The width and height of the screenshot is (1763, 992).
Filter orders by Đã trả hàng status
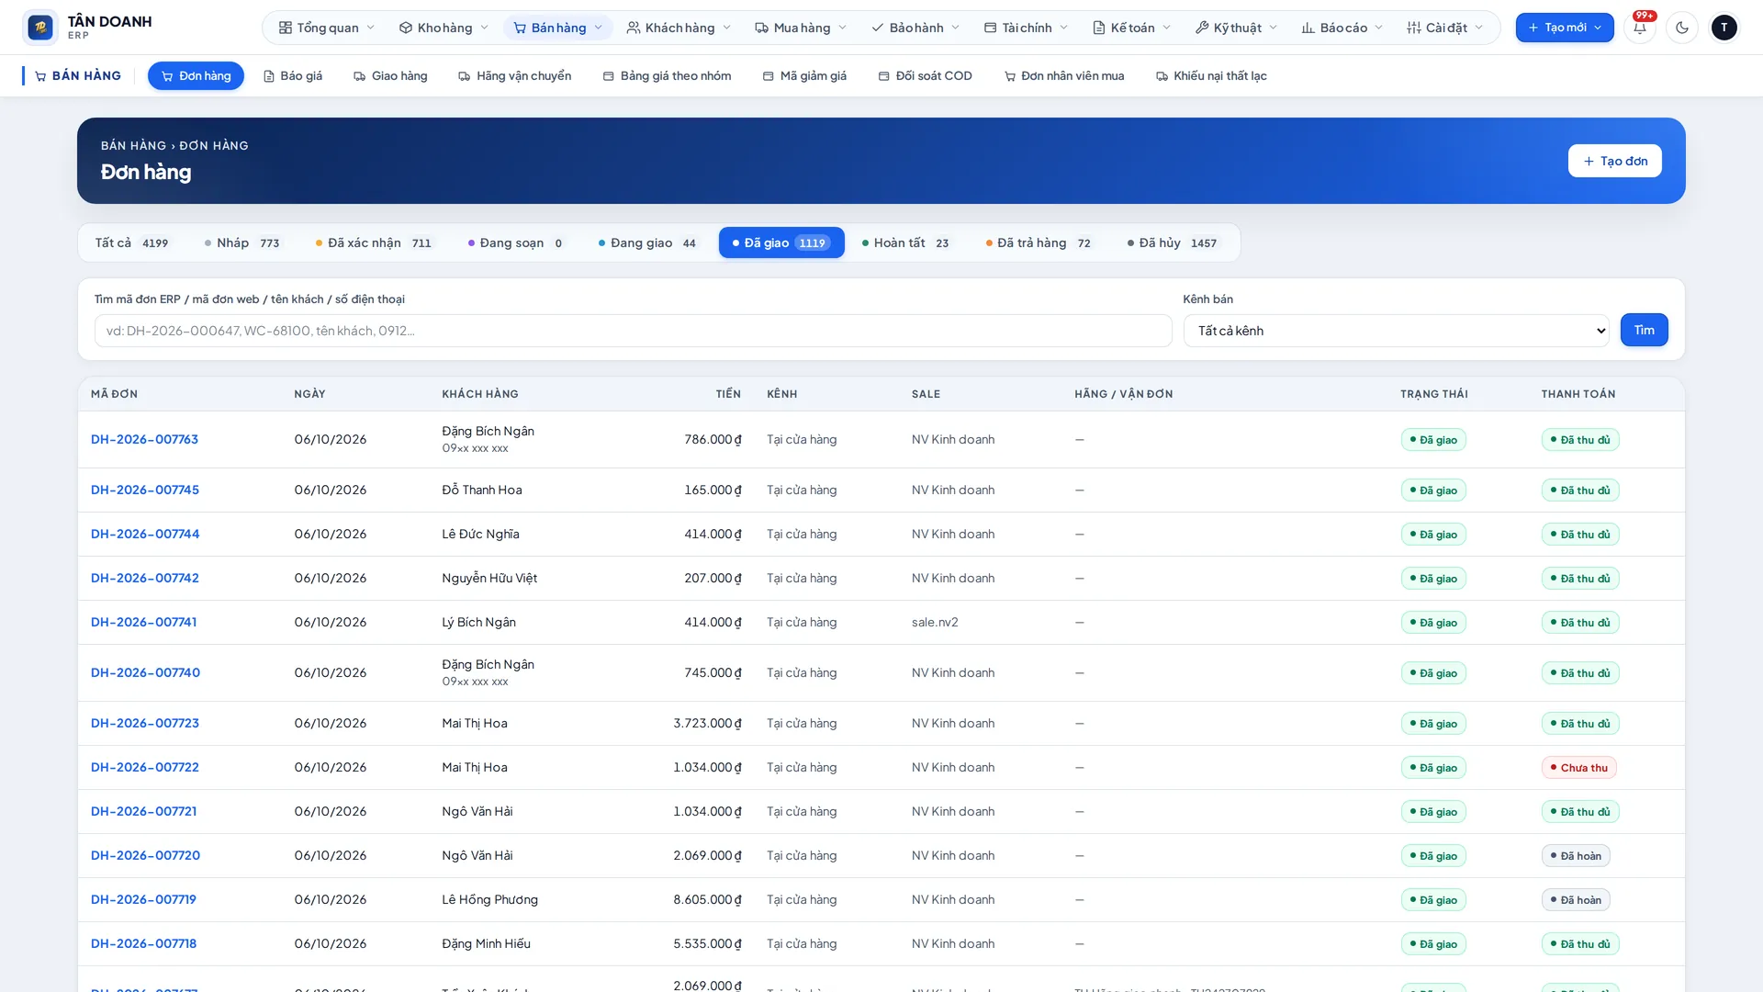click(1040, 242)
